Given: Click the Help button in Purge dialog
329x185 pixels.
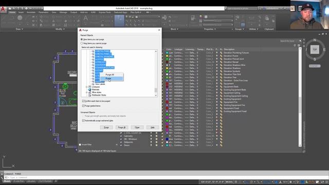Looking at the screenshot, I should point(153,127).
